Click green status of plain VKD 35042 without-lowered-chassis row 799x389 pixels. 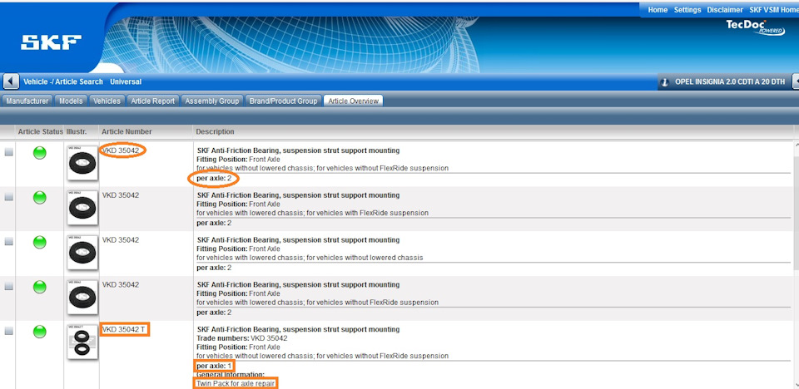point(40,153)
